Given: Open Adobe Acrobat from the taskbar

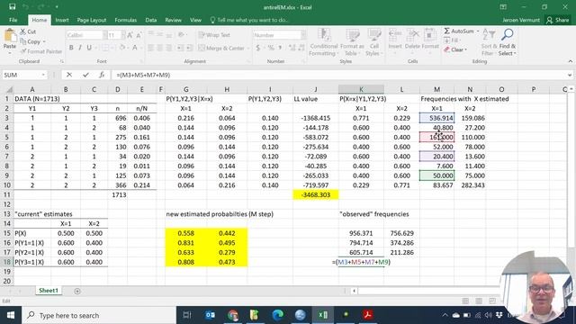Looking at the screenshot, I should tap(368, 315).
